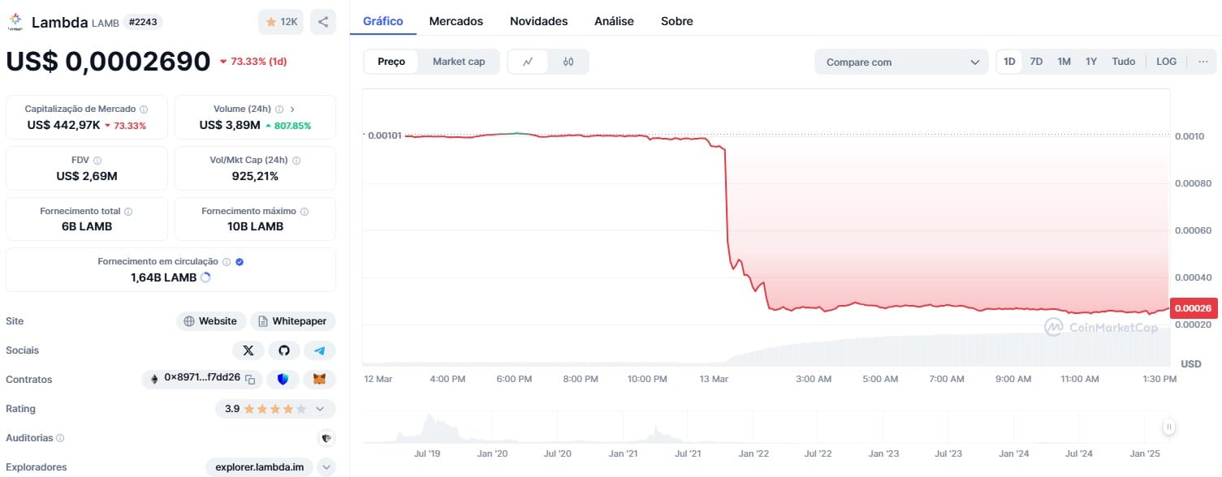Open the X social profile icon
The height and width of the screenshot is (477, 1222).
(248, 350)
